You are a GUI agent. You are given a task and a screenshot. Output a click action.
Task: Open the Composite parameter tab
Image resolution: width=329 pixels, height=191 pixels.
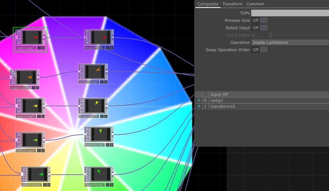point(208,4)
